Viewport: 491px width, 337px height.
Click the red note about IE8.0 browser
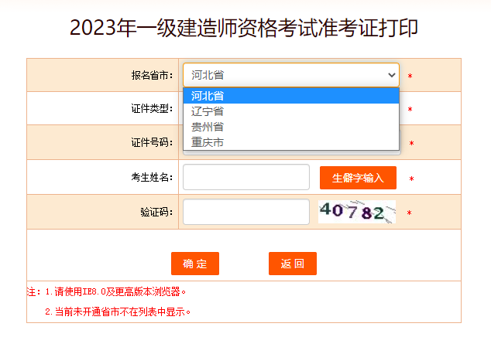click(108, 292)
